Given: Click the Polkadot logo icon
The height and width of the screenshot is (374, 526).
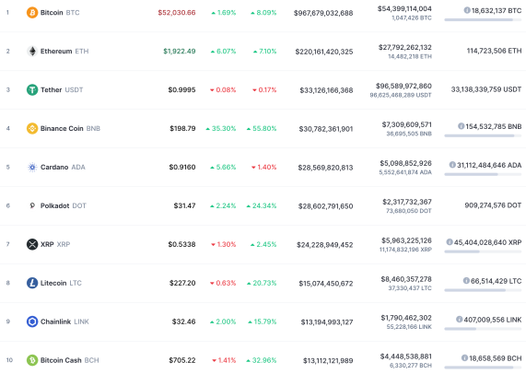Looking at the screenshot, I should tap(32, 205).
